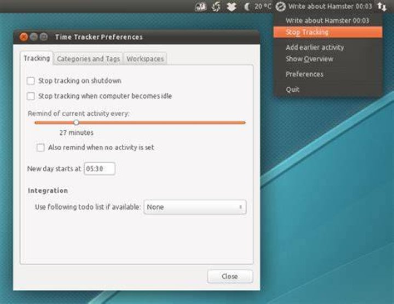The image size is (394, 304).
Task: Open the Categories and Tags tab
Action: (x=89, y=59)
